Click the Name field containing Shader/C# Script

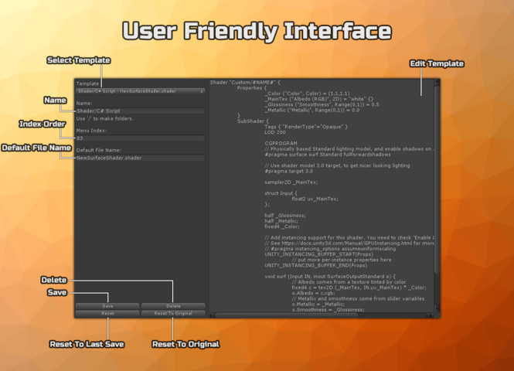[141, 111]
